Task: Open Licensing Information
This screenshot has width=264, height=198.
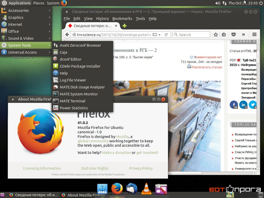Action: tap(42, 168)
